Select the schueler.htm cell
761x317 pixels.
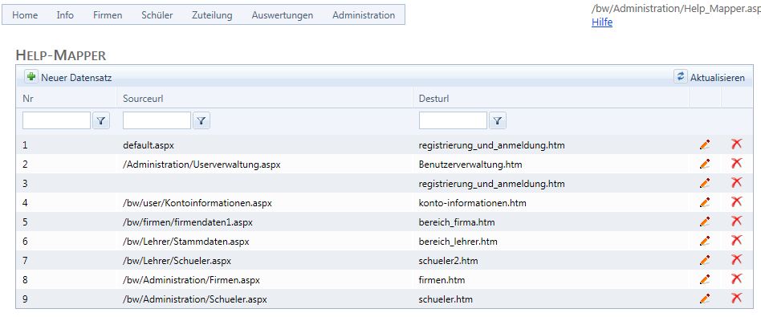click(x=446, y=299)
